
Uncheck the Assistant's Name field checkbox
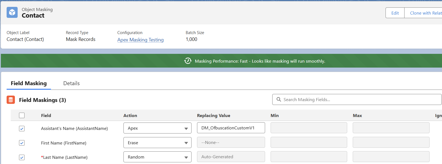[x=22, y=129]
